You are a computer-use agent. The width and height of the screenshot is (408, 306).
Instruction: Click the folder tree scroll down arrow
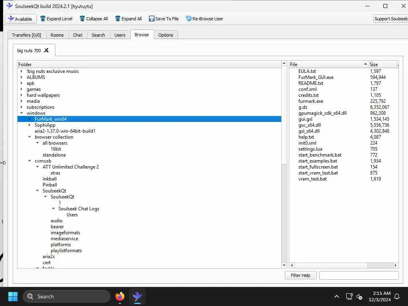click(x=284, y=265)
